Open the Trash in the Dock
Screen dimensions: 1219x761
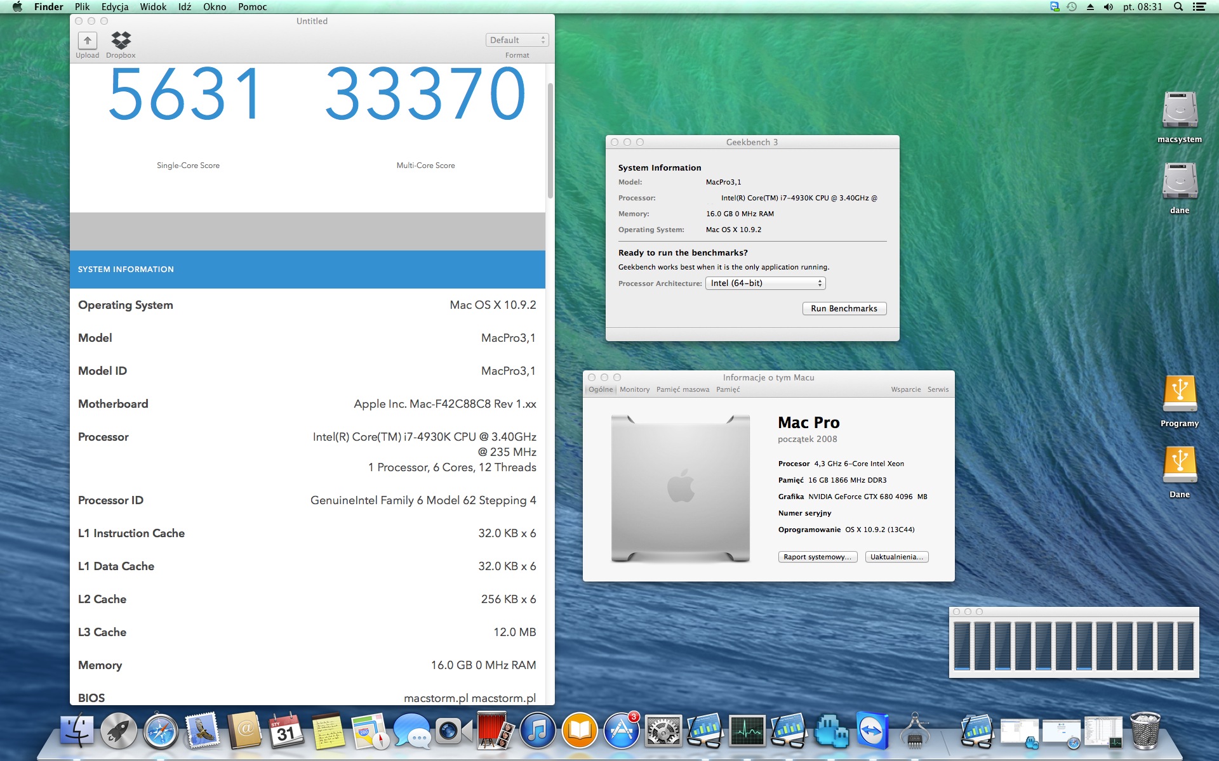(x=1145, y=731)
